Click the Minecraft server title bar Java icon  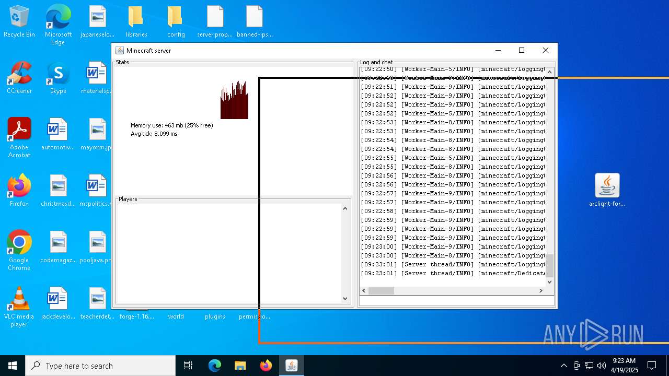[x=120, y=51]
